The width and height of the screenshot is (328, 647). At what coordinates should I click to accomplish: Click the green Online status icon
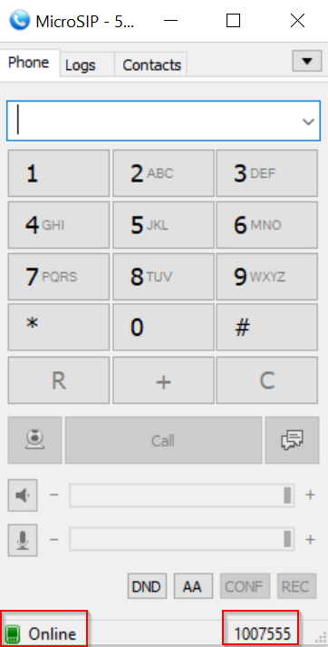pyautogui.click(x=13, y=633)
